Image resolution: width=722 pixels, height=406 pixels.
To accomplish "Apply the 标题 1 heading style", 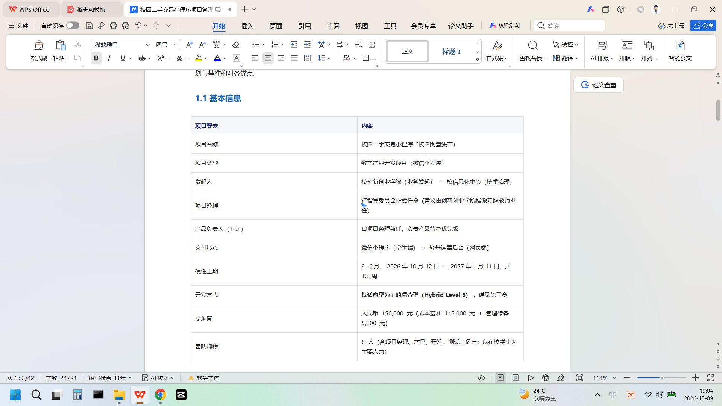I will [451, 52].
